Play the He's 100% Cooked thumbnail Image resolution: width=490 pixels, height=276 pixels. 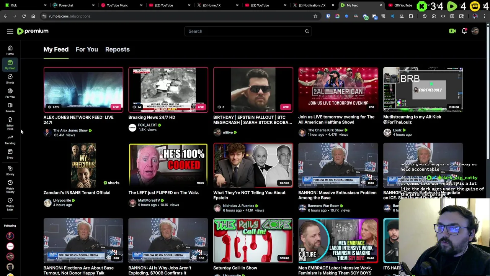tap(168, 165)
